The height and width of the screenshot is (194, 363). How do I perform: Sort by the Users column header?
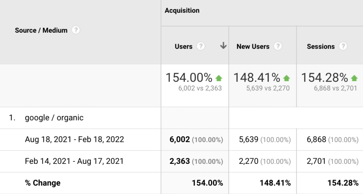[184, 46]
